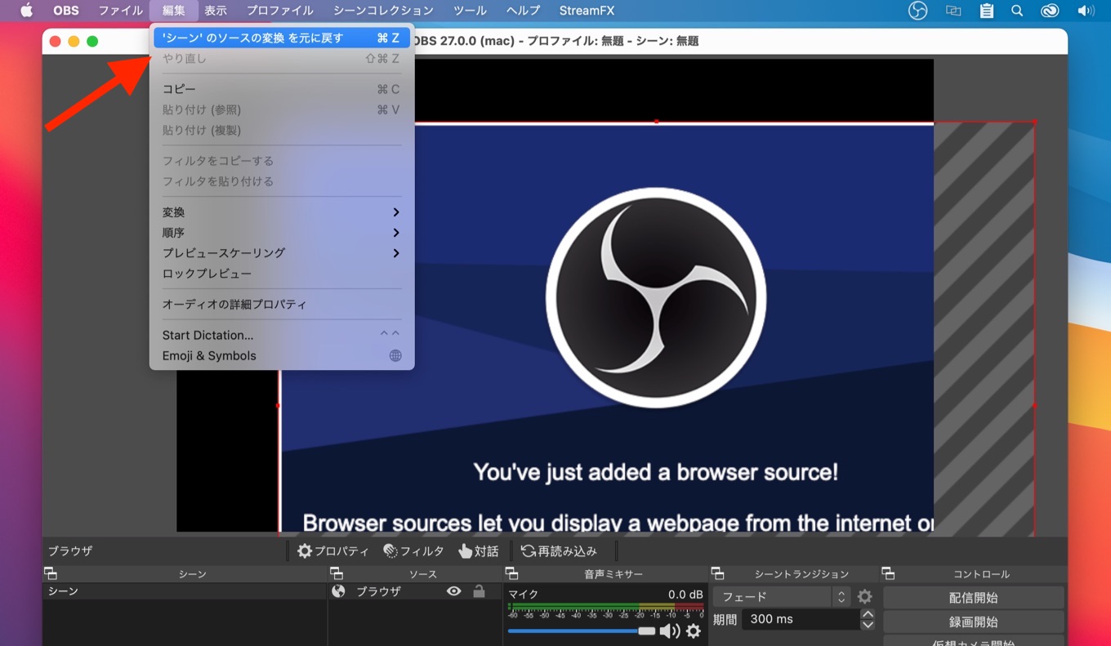
Task: Expand the プレビュースケーリング submenu
Action: click(x=282, y=253)
